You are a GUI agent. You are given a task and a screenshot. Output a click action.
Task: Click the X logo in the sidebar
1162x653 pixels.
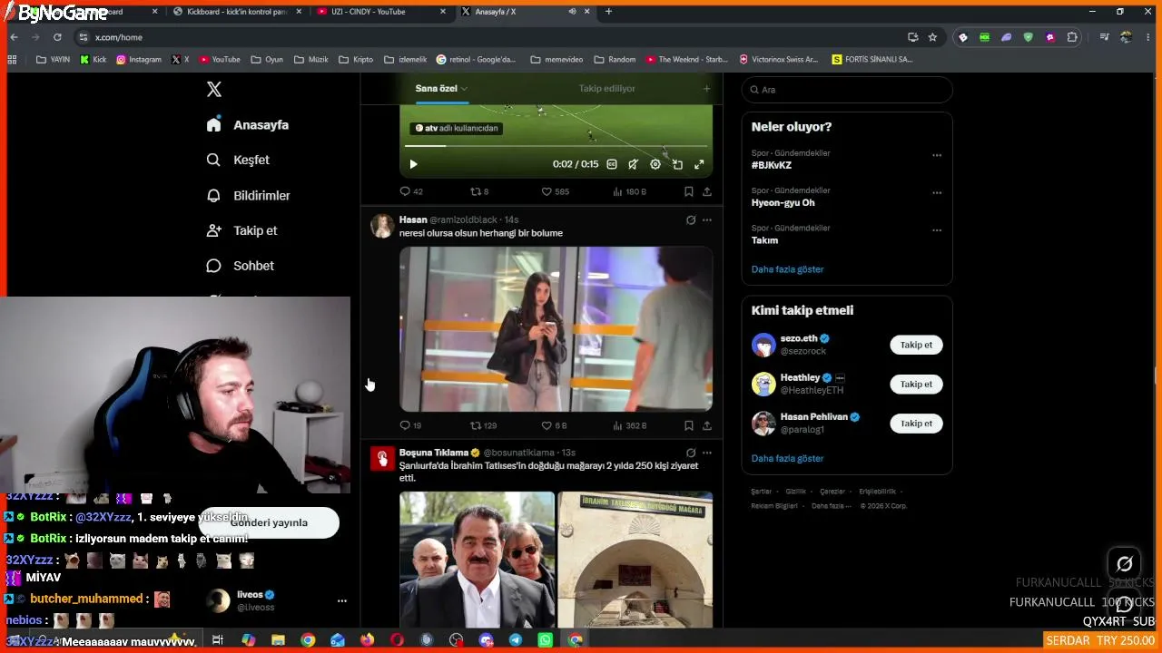(x=214, y=89)
